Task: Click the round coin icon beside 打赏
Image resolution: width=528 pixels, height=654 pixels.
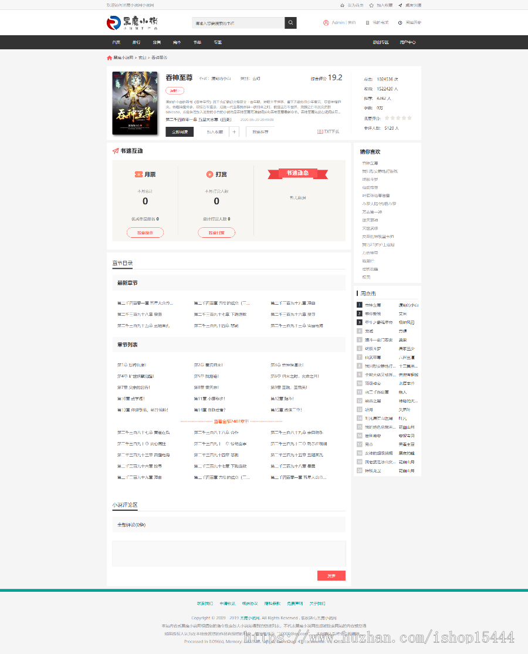Action: tap(209, 174)
